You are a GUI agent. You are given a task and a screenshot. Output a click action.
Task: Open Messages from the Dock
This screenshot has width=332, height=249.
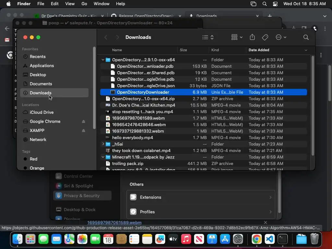tap(43, 239)
